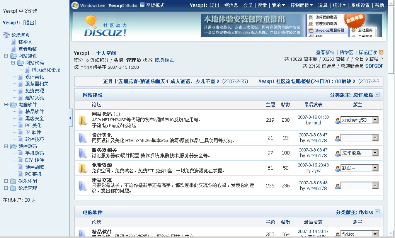Open the 正月十五闹元宵 announcement
Screen dimensions: 395x238
tap(161, 82)
